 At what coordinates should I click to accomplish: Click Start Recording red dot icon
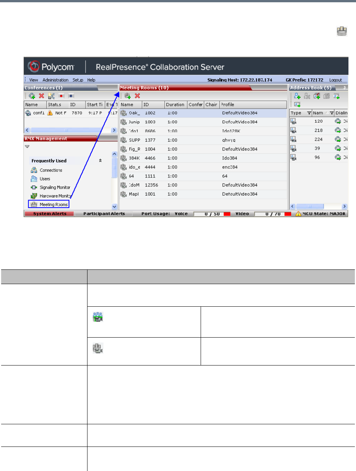click(61, 96)
